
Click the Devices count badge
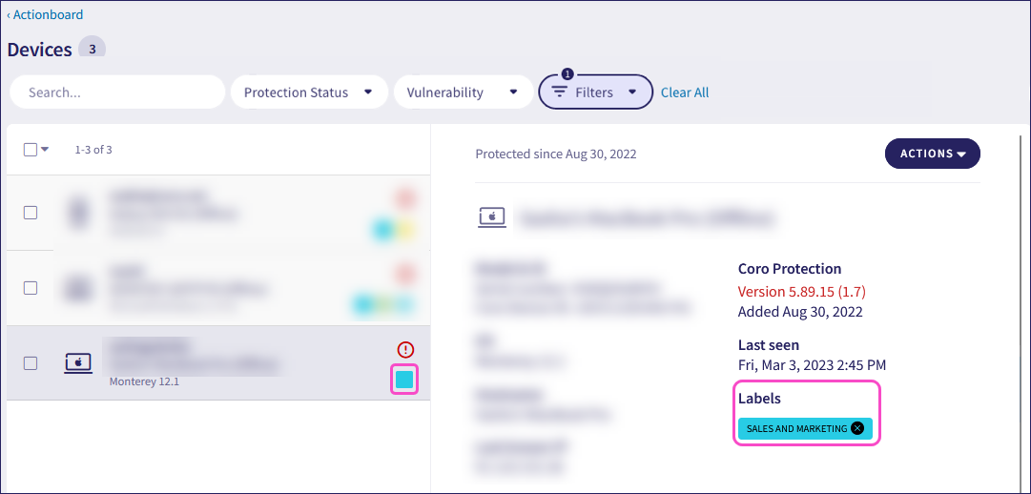pyautogui.click(x=93, y=48)
